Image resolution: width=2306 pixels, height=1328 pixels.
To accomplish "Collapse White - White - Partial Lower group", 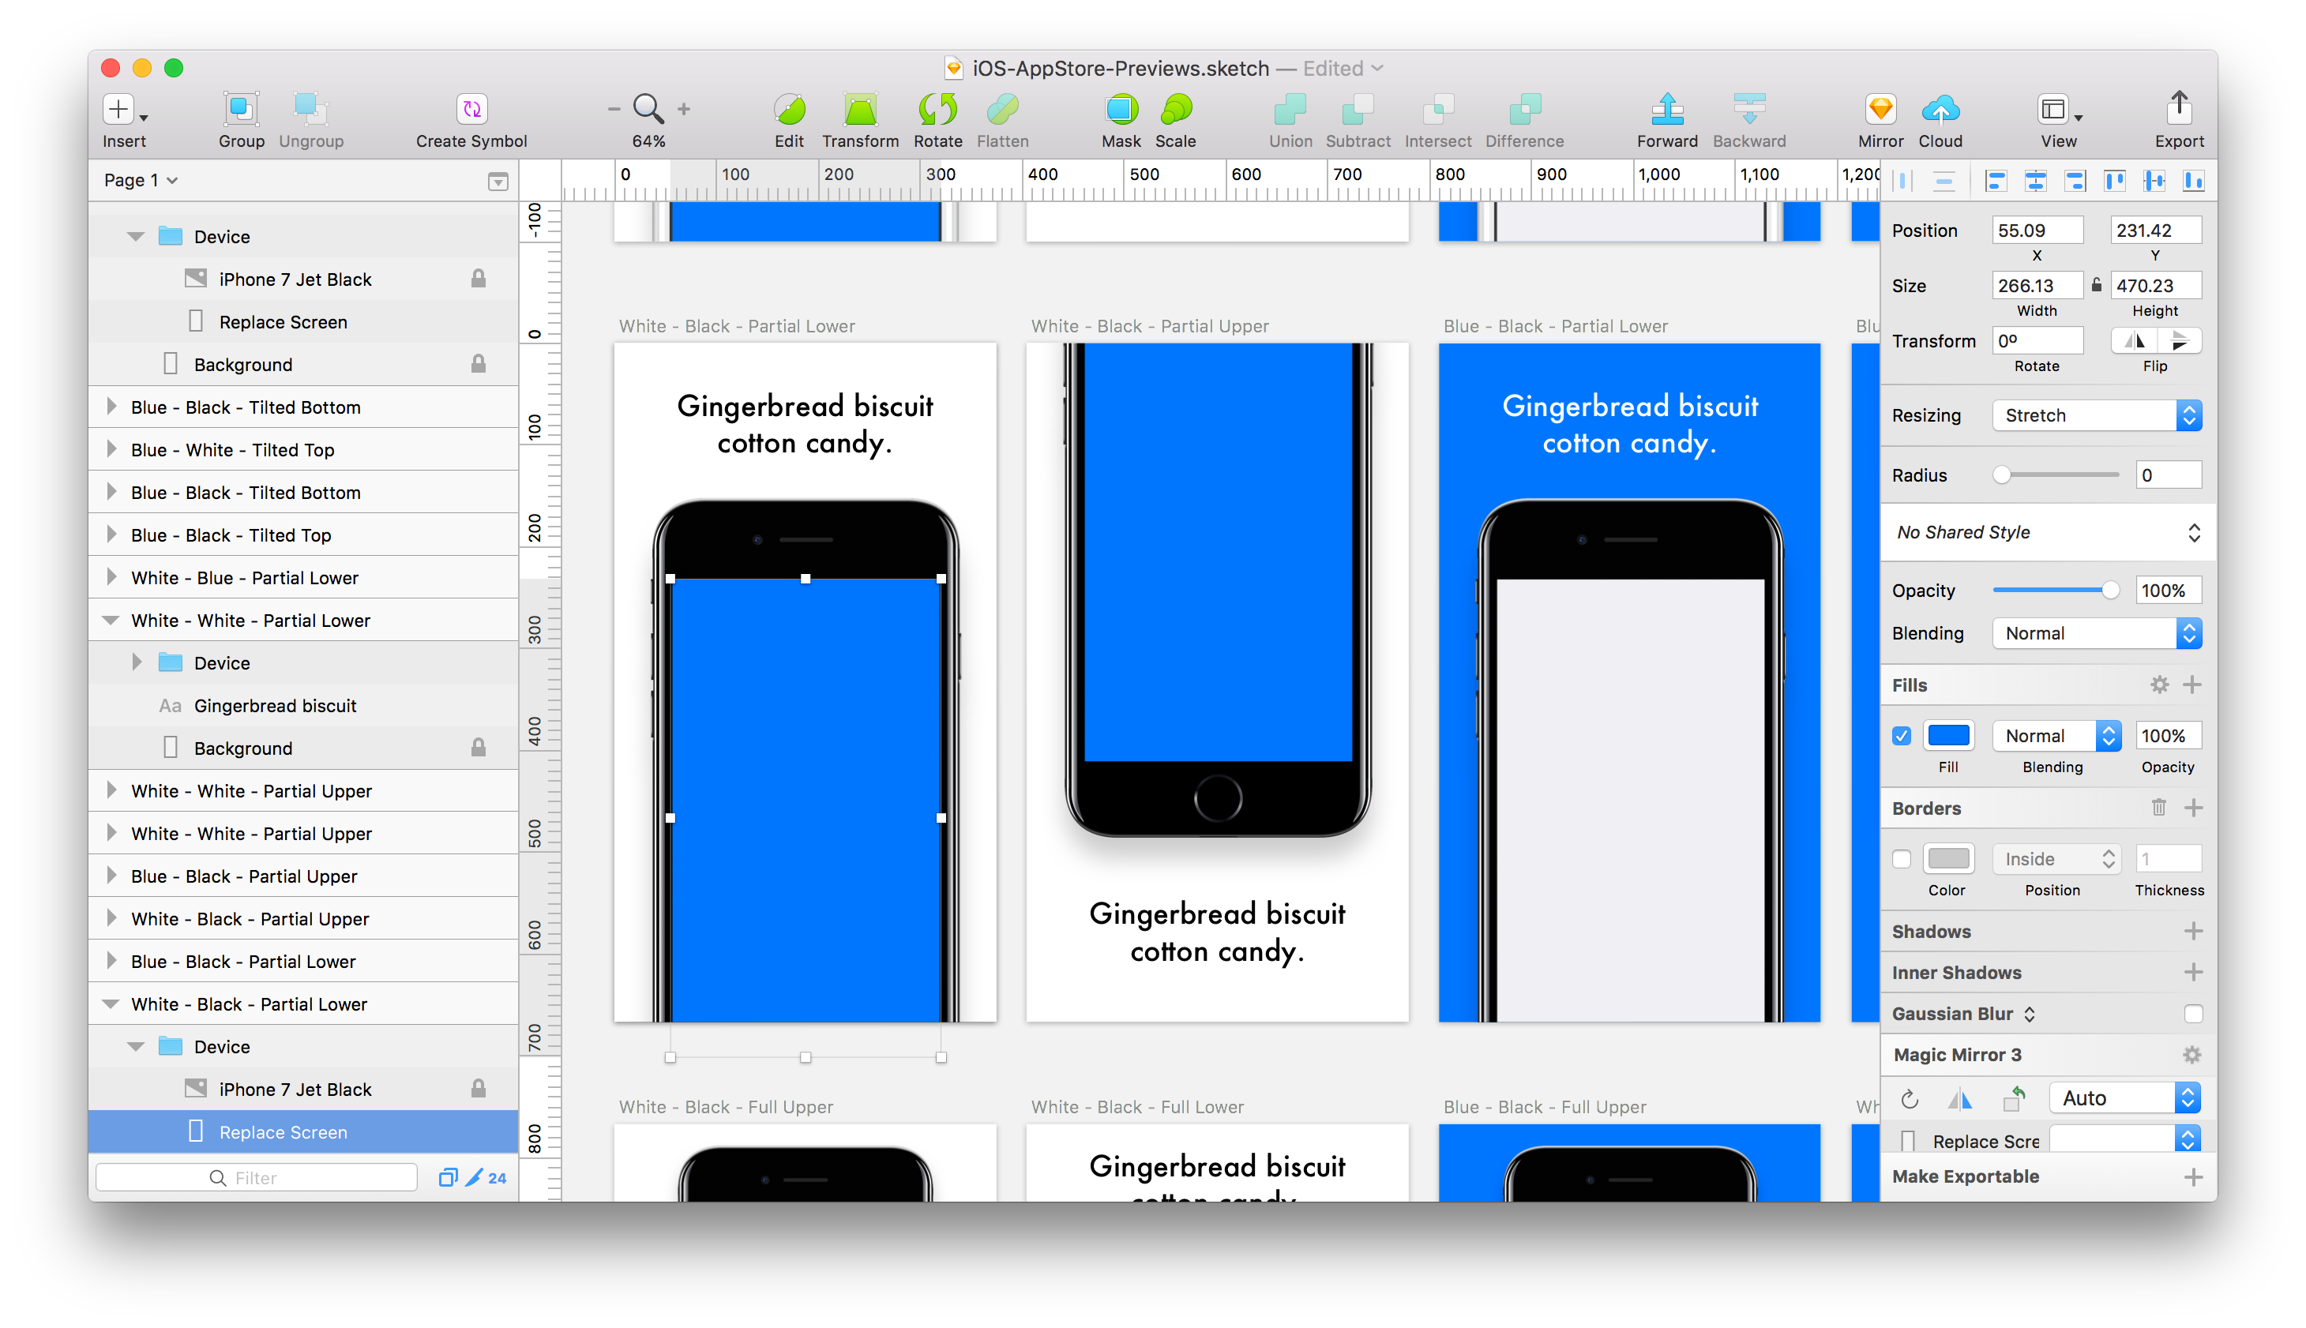I will coord(111,619).
